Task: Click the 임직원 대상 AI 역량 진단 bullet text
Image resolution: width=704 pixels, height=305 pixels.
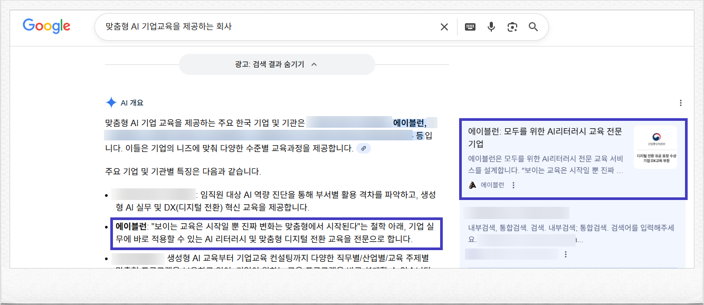Action: coord(275,201)
